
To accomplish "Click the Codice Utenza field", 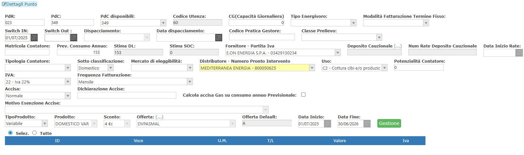I will [197, 22].
